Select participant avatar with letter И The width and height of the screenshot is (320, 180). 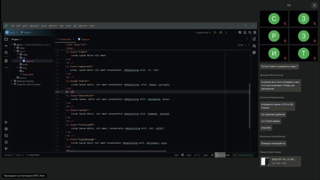point(274,53)
